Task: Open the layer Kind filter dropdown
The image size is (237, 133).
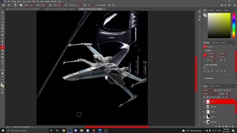Action: point(208,90)
